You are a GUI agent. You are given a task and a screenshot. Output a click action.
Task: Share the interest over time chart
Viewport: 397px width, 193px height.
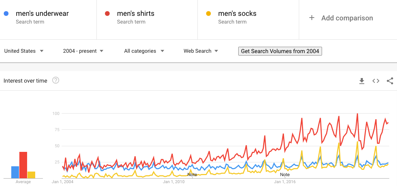click(x=390, y=81)
